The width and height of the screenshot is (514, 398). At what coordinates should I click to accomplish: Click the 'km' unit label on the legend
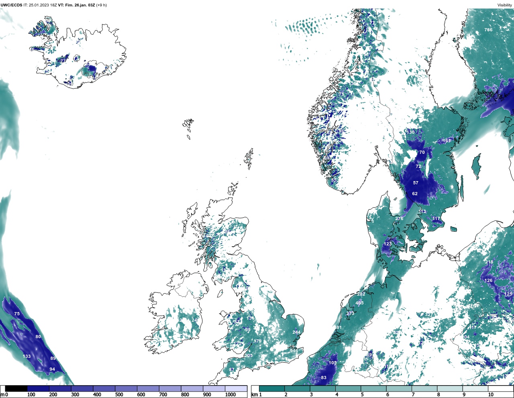pyautogui.click(x=254, y=395)
